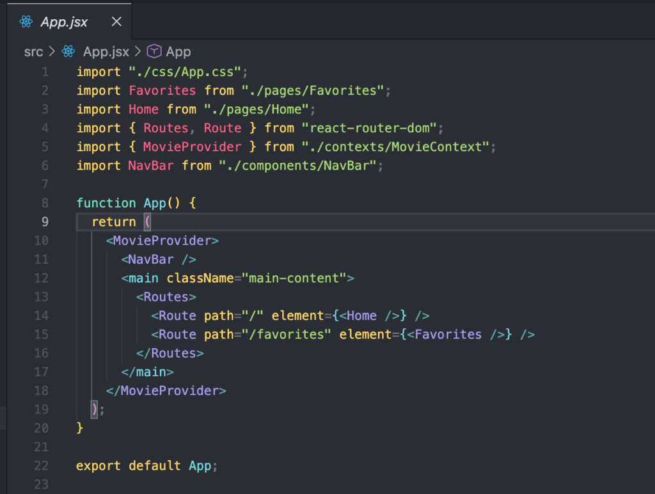Image resolution: width=655 pixels, height=494 pixels.
Task: Click the highlighted closing parenthesis on line 19
Action: coord(95,409)
